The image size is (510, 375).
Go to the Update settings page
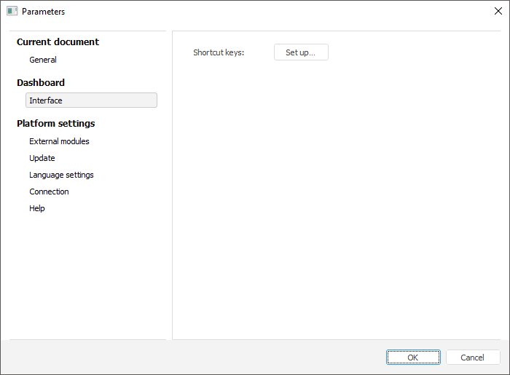(42, 158)
